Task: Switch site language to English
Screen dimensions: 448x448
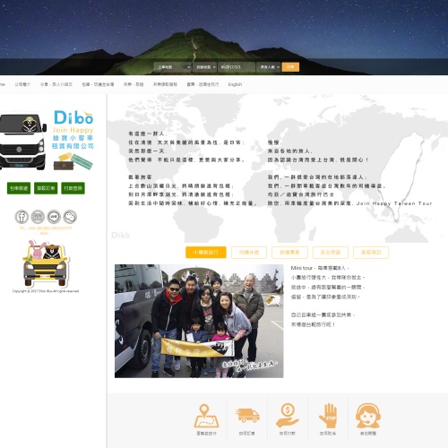Action: click(x=235, y=84)
